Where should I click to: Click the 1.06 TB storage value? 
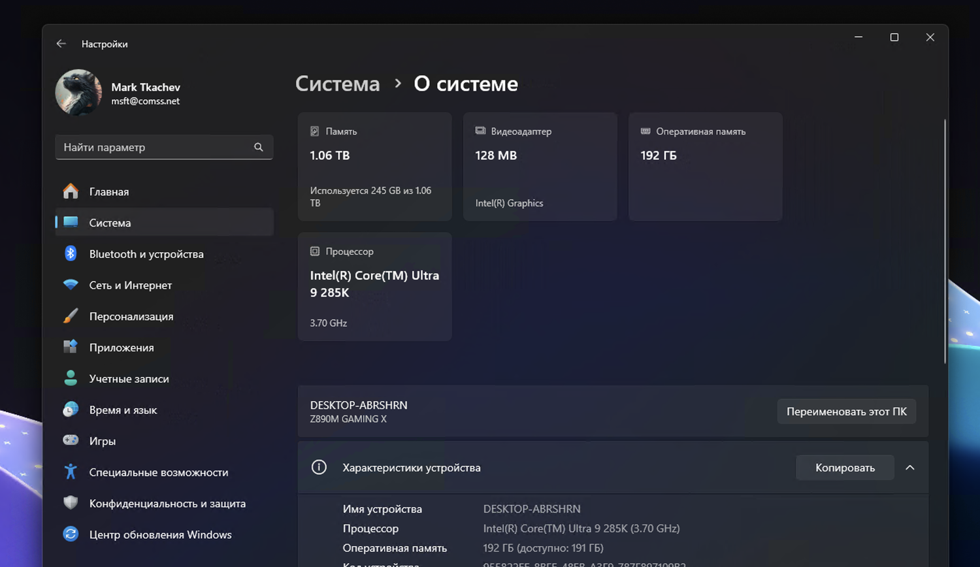330,155
